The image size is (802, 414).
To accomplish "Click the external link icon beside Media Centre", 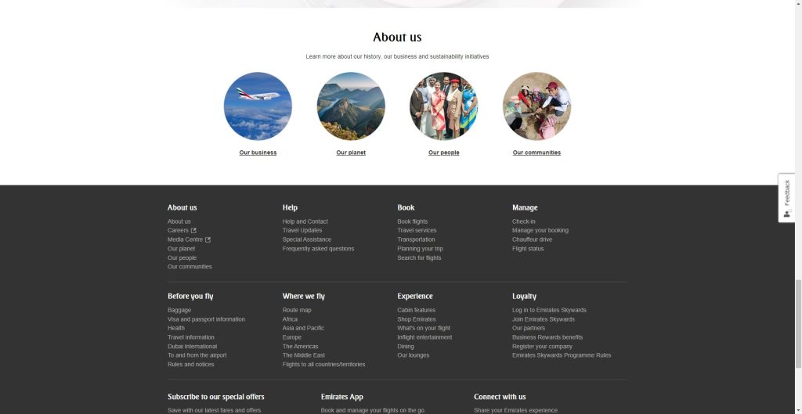I will pos(208,239).
